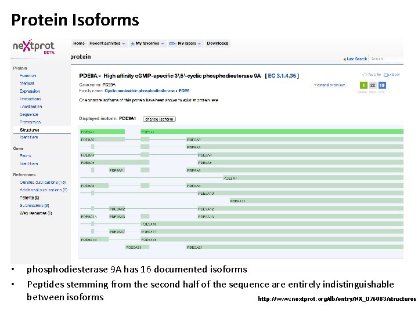Open the Downloads menu item

(218, 43)
